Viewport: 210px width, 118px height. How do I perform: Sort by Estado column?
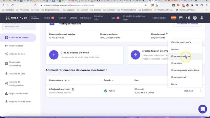109,80
